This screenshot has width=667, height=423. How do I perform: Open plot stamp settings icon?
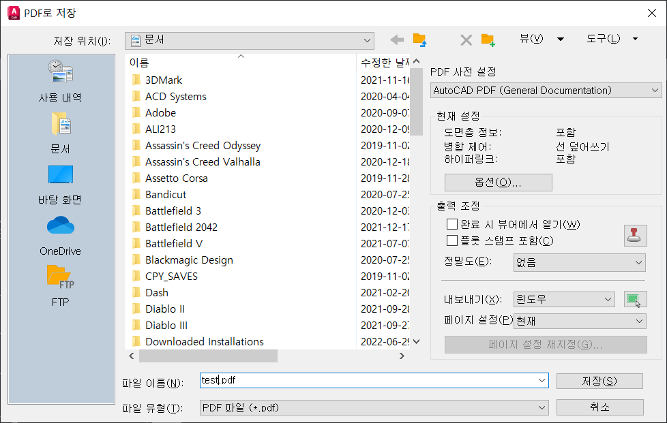[x=635, y=236]
